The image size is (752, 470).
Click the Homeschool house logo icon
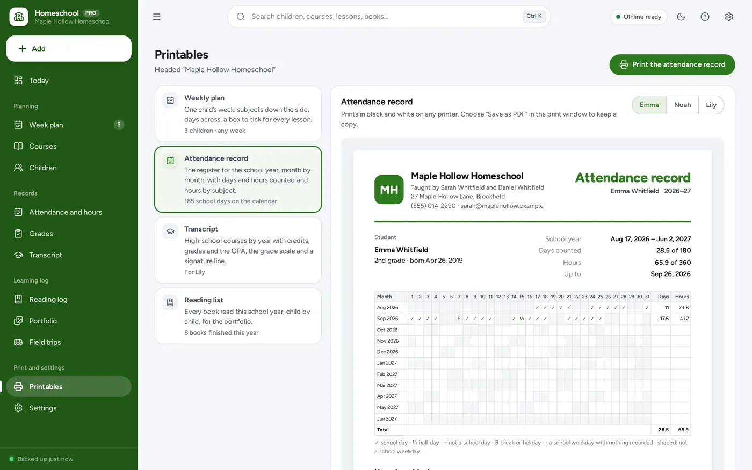coord(19,17)
